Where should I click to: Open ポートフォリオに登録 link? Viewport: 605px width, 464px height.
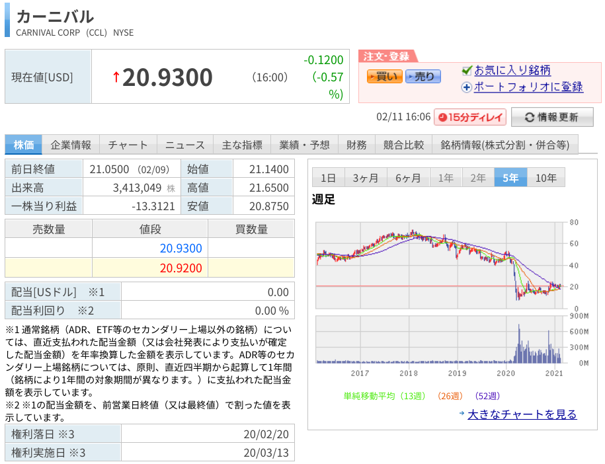(528, 87)
